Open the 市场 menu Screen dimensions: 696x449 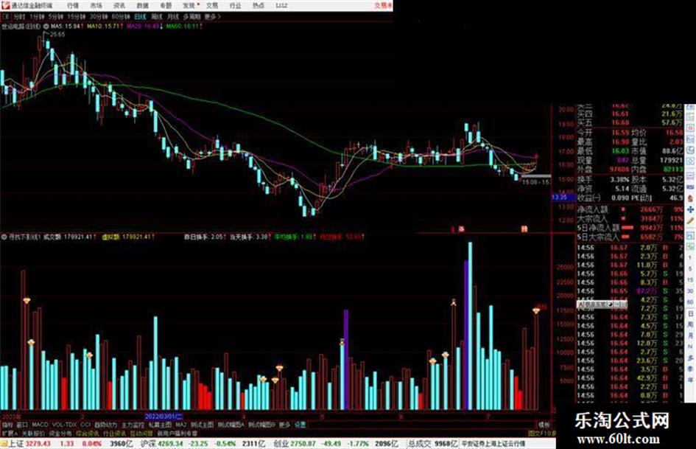(x=96, y=6)
